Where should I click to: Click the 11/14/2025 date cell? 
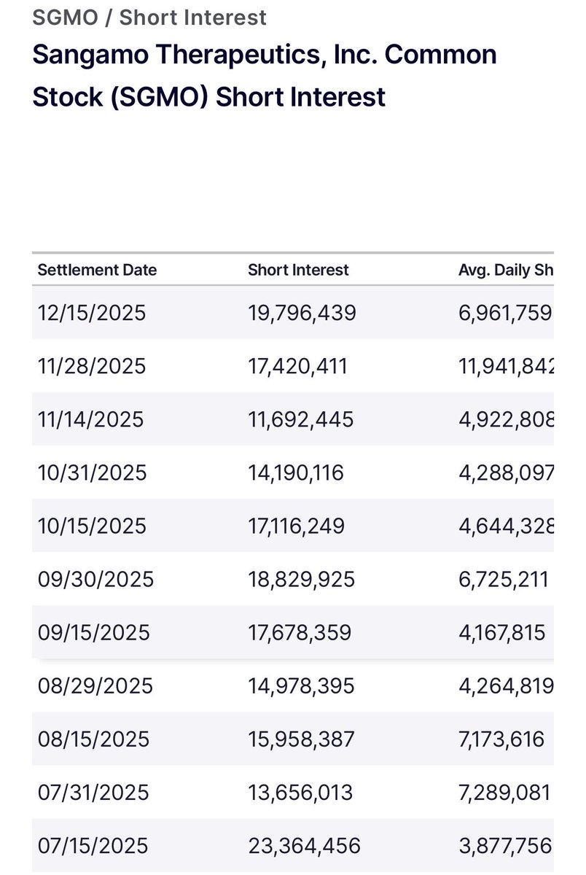coord(91,419)
